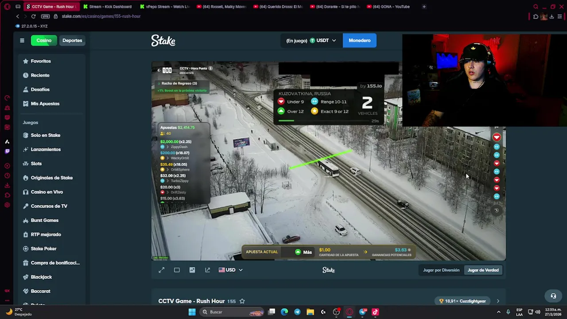Screen dimensions: 567x319
Task: Click the Stake logo in header
Action: tap(163, 40)
